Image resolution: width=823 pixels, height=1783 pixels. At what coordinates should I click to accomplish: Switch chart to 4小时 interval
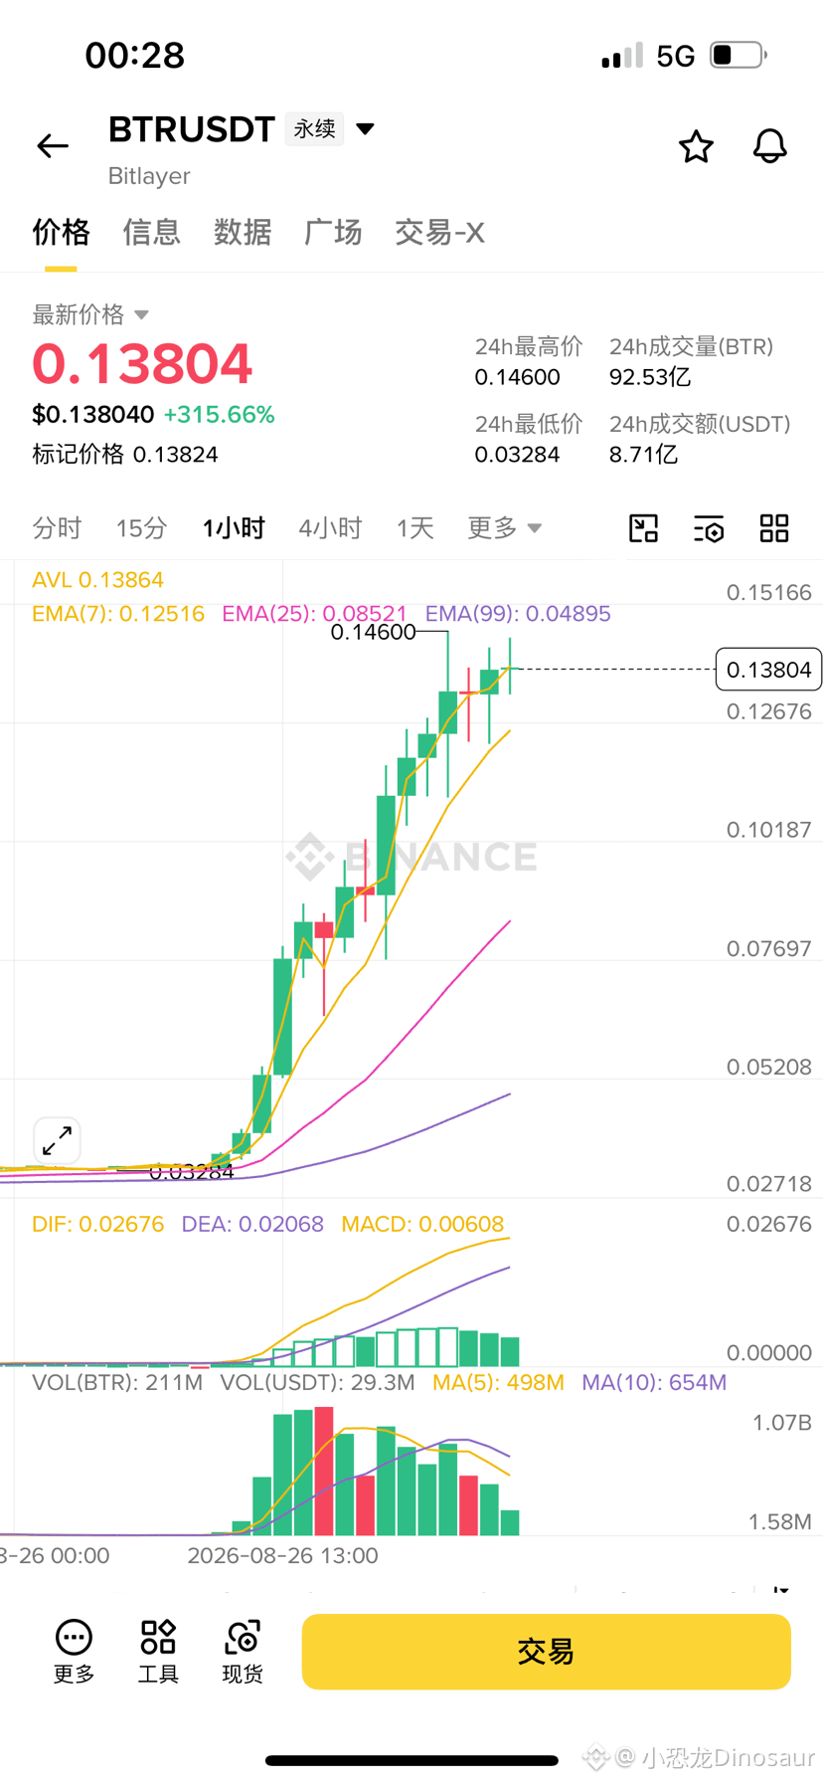click(330, 527)
